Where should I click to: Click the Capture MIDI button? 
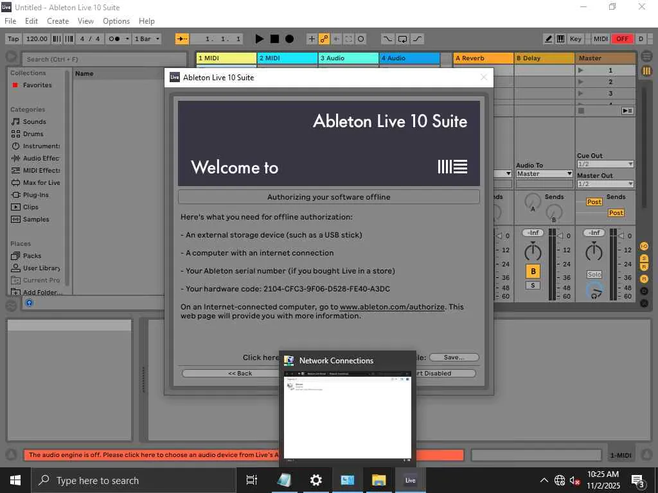click(x=348, y=39)
